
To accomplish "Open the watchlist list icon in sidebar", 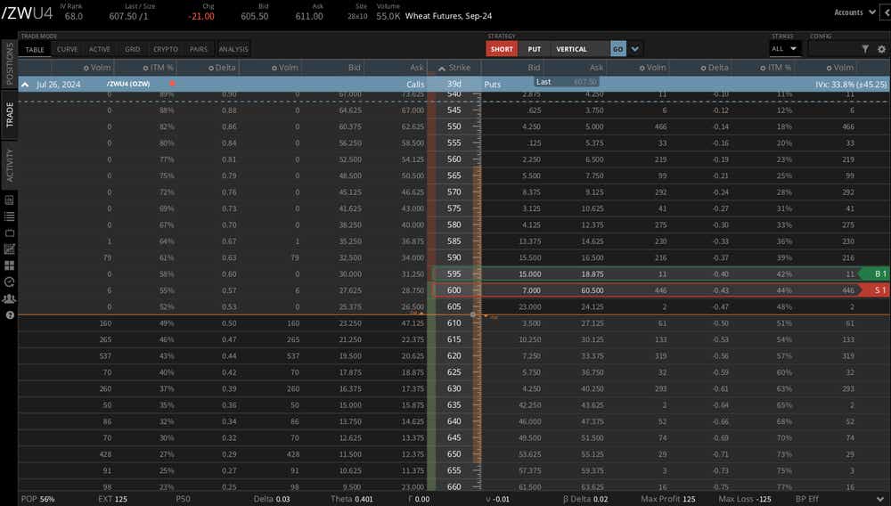I will (x=9, y=216).
